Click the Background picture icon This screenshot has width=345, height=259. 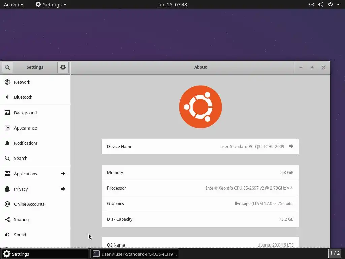(7, 113)
